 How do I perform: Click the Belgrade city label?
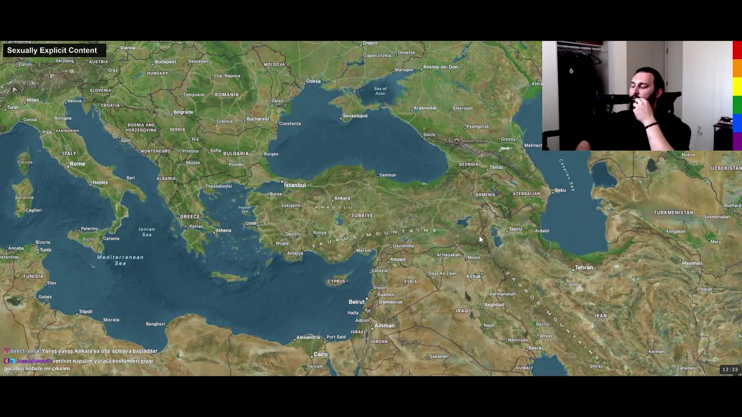coord(183,112)
